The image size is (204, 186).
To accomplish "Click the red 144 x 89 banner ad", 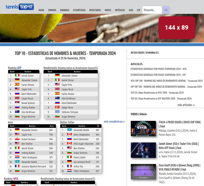I will (177, 28).
